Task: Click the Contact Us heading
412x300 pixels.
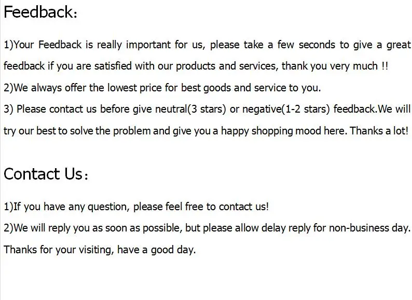Action: pyautogui.click(x=46, y=174)
